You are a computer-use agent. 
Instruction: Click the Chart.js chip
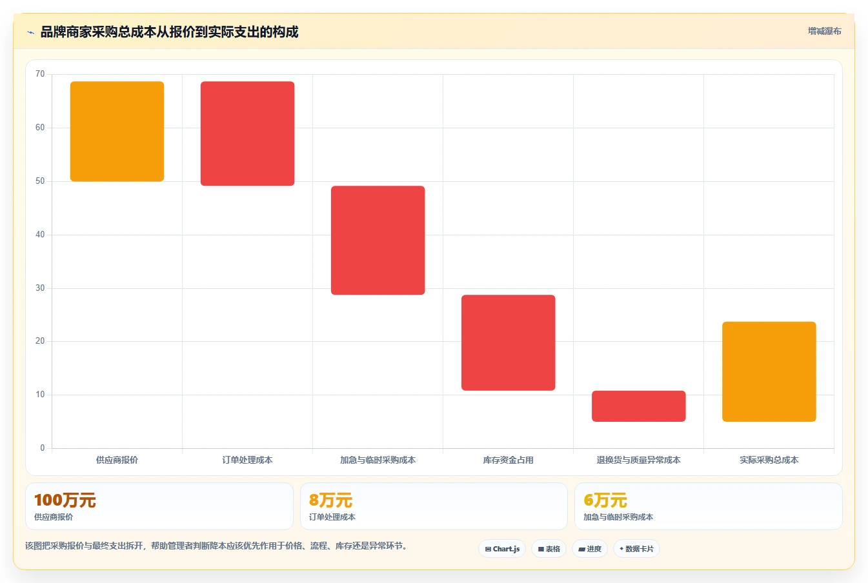(502, 549)
